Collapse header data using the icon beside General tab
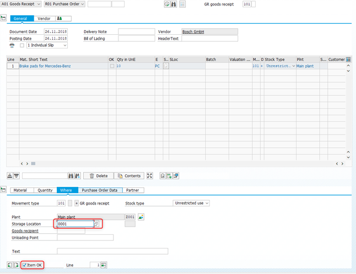356x274 pixels. point(3,18)
